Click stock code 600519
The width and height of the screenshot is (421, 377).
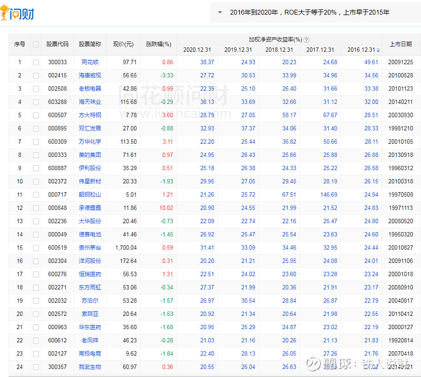pyautogui.click(x=57, y=247)
